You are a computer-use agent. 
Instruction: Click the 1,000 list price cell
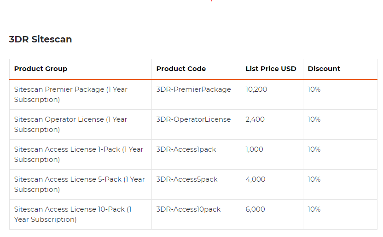pyautogui.click(x=254, y=149)
